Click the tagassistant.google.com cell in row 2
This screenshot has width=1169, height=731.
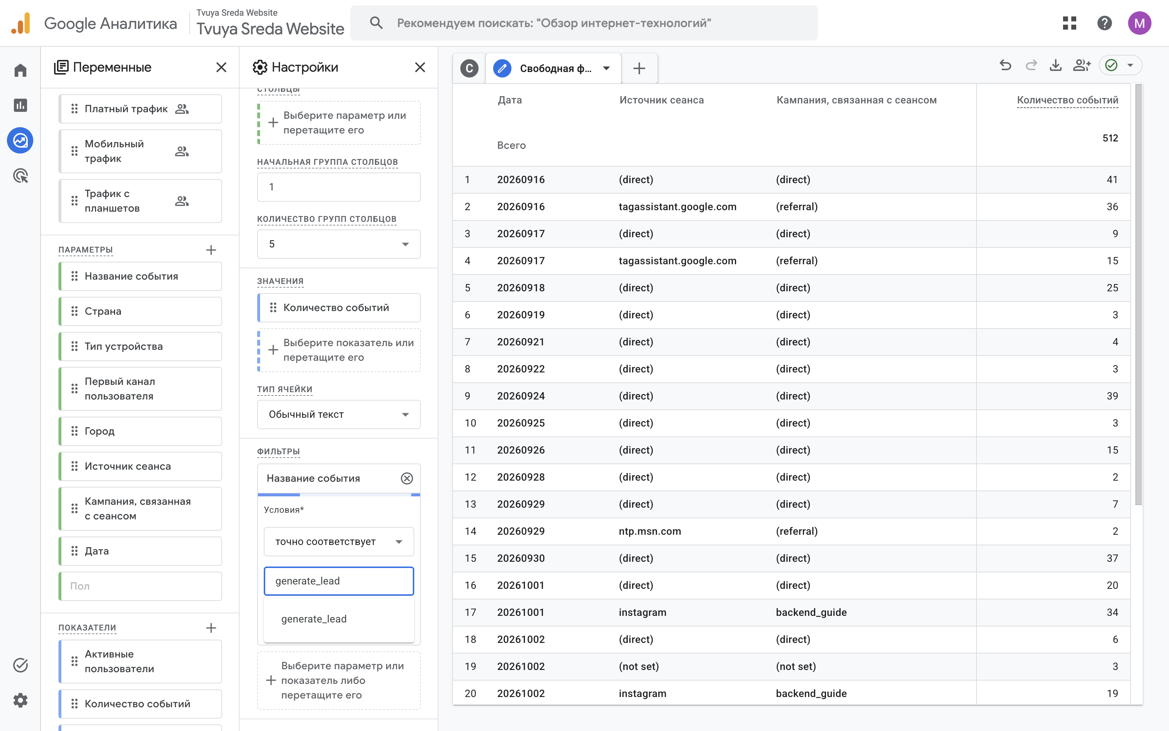point(677,207)
